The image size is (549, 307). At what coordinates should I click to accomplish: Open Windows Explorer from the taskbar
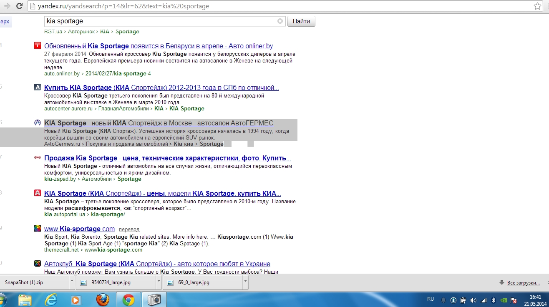pyautogui.click(x=25, y=300)
